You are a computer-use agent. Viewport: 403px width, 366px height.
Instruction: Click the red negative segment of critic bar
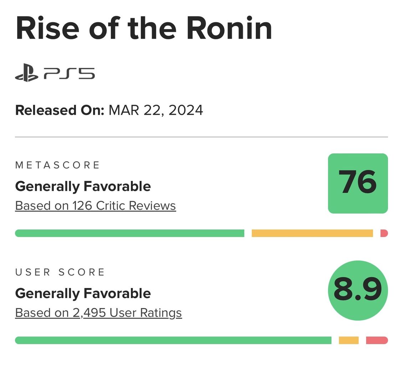tap(384, 233)
